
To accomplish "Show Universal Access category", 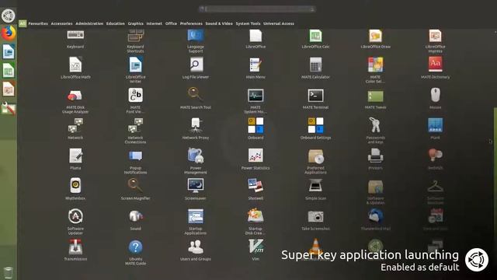I will click(279, 23).
